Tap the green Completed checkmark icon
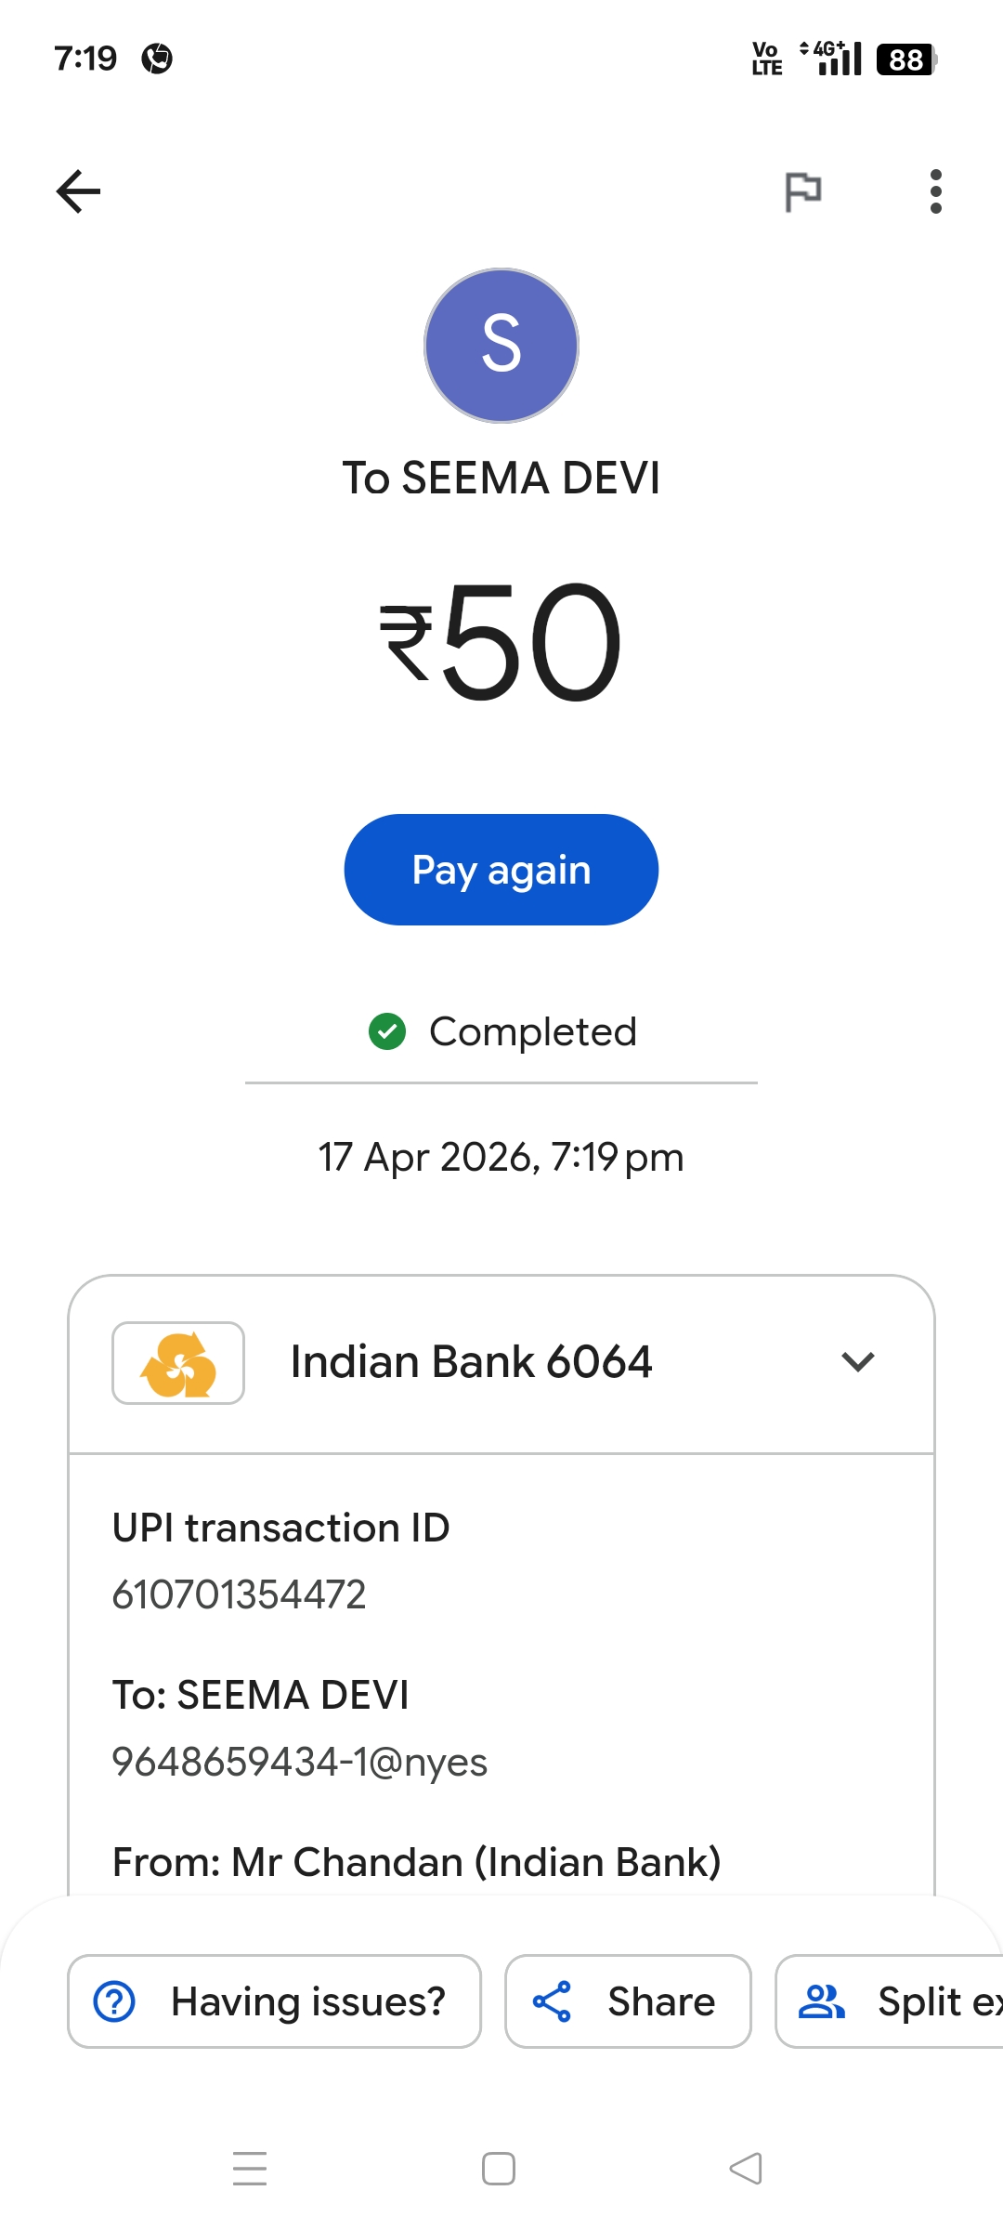Screen dimensions: 1003x2230 (387, 1031)
